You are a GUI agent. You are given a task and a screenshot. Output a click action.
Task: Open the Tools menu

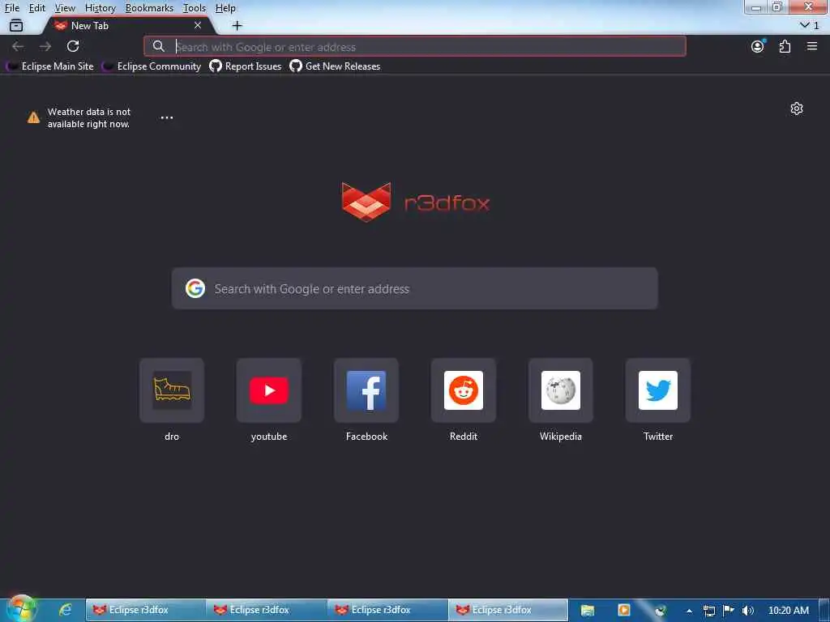[195, 8]
